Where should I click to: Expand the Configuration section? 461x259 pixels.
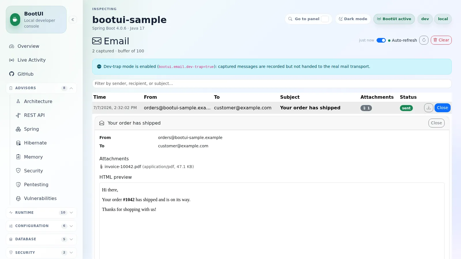[41, 226]
